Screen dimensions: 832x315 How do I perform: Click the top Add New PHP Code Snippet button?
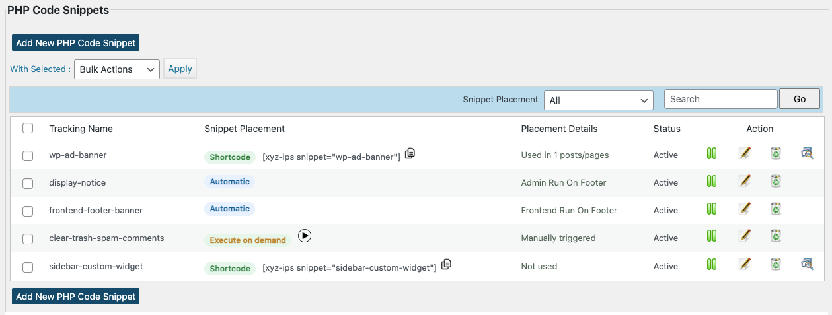pos(75,43)
